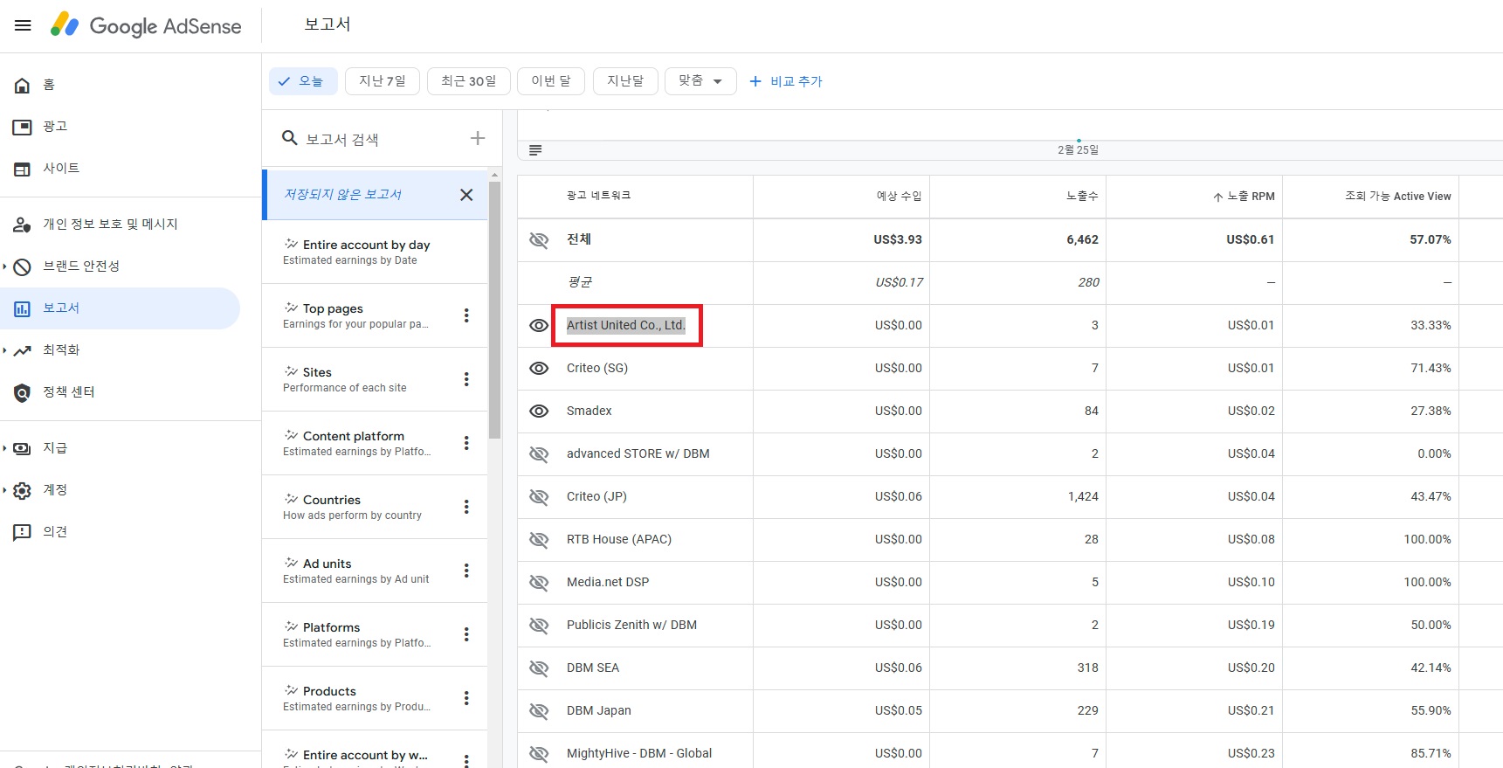This screenshot has width=1503, height=768.
Task: Click chart legend lines icon
Action: click(535, 150)
